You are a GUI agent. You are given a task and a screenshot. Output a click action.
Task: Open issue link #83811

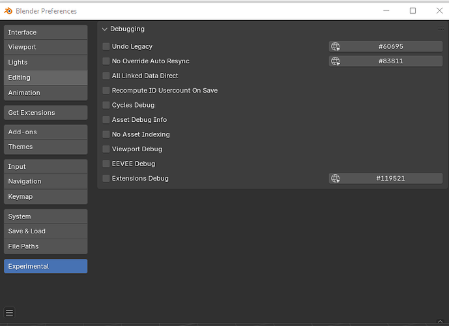coord(385,61)
